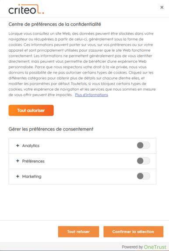Click the Tout refuser button
Screen dimensions: 169x251
[78, 232]
